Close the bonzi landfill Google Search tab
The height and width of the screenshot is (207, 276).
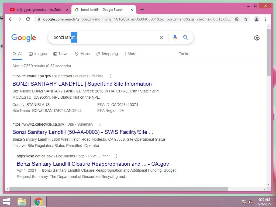(132, 10)
